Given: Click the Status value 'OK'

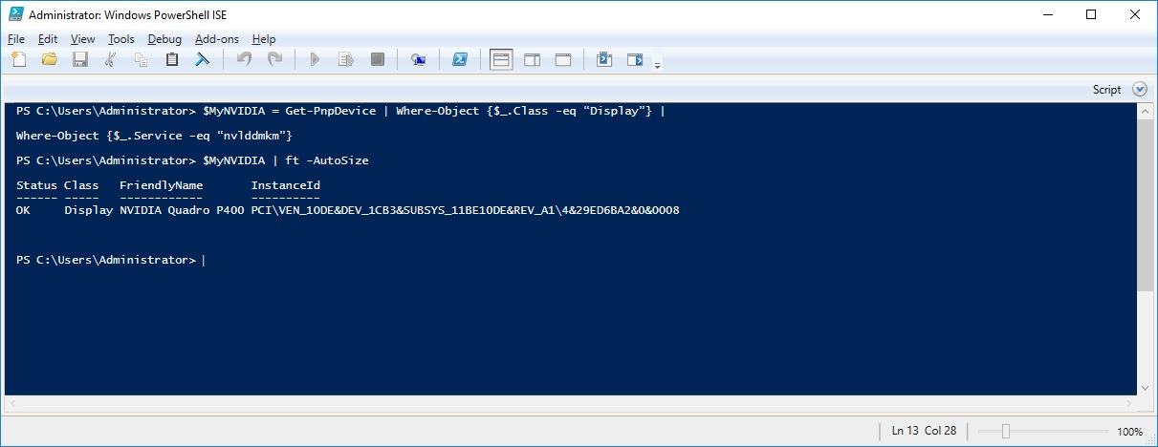Looking at the screenshot, I should 23,210.
